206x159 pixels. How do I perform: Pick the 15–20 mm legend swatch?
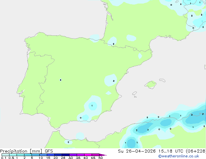[51, 155]
